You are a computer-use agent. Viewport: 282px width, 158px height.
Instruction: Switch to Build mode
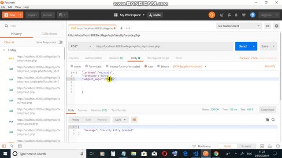[227, 146]
